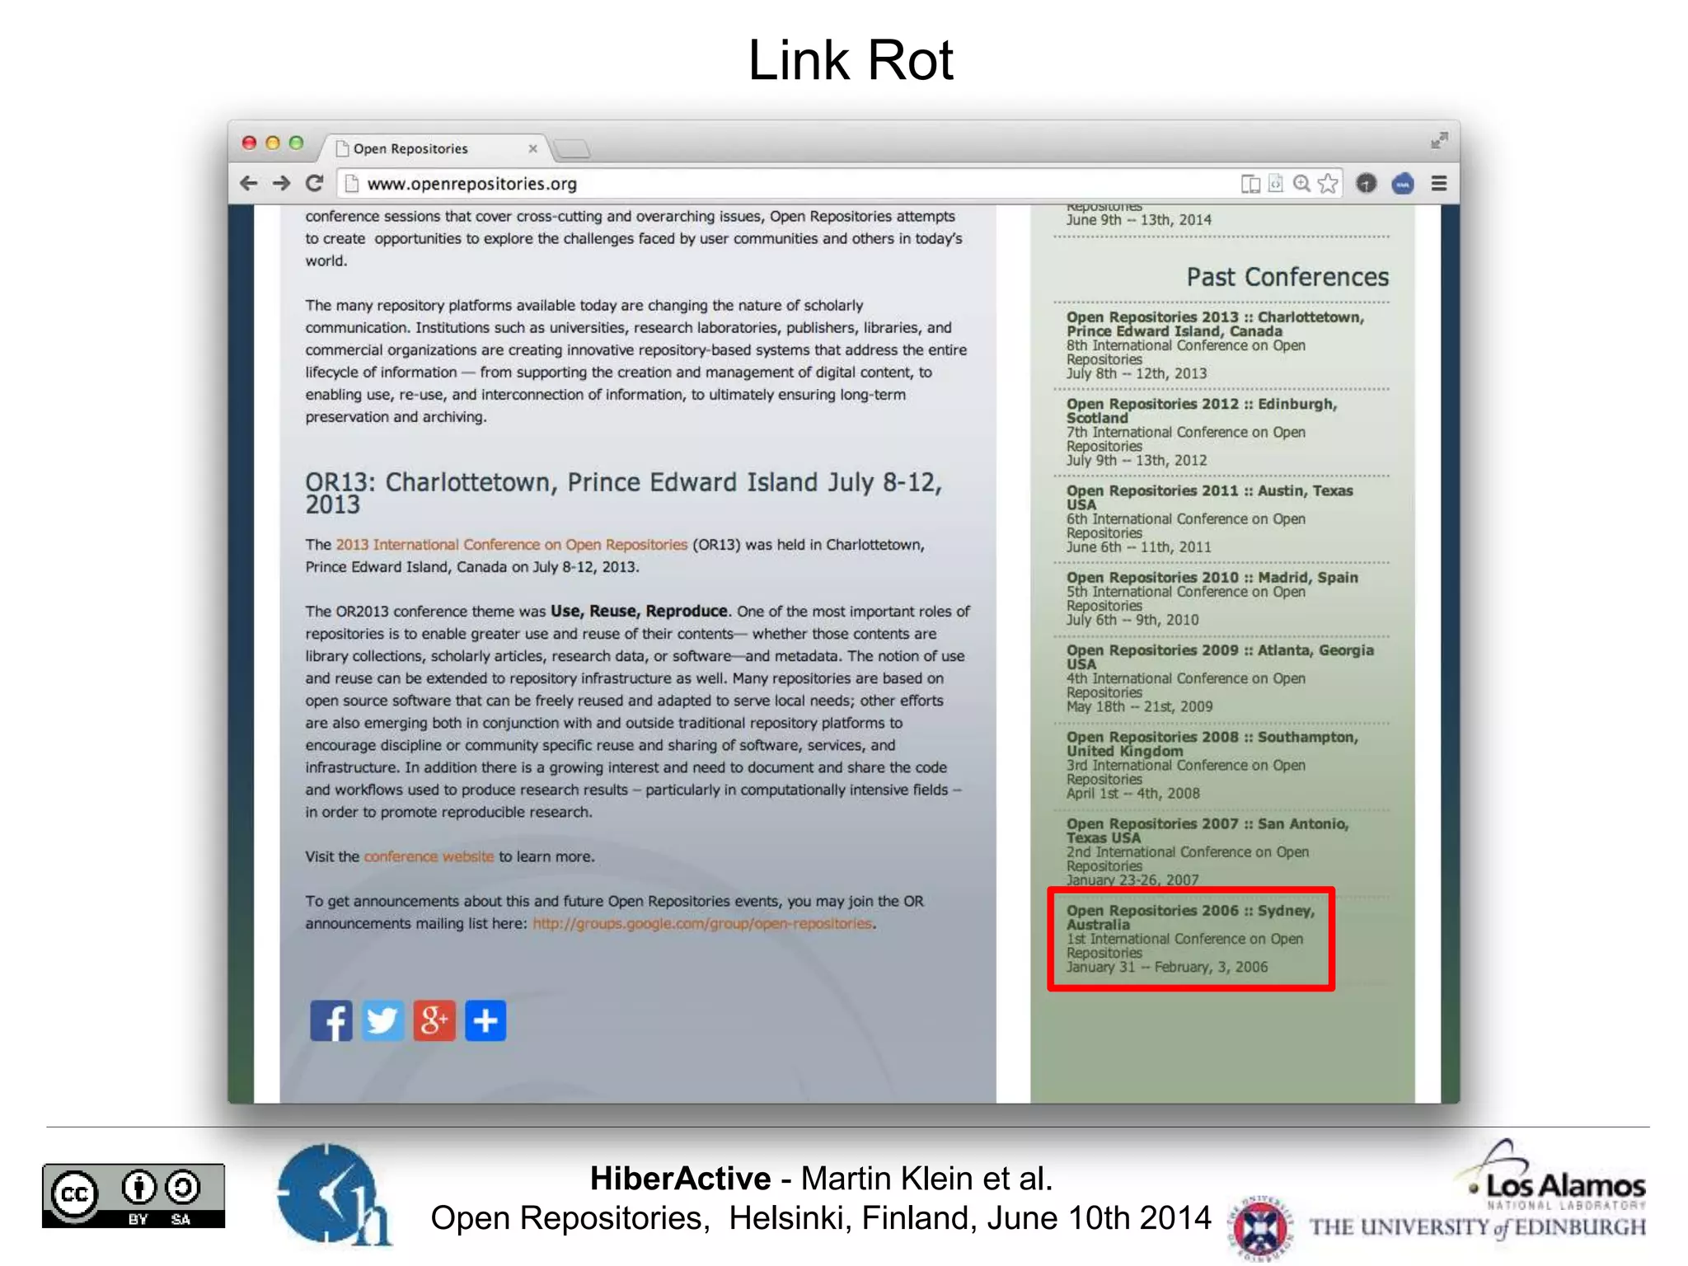Click the page source icon in address bar
1688x1266 pixels.
(1276, 183)
